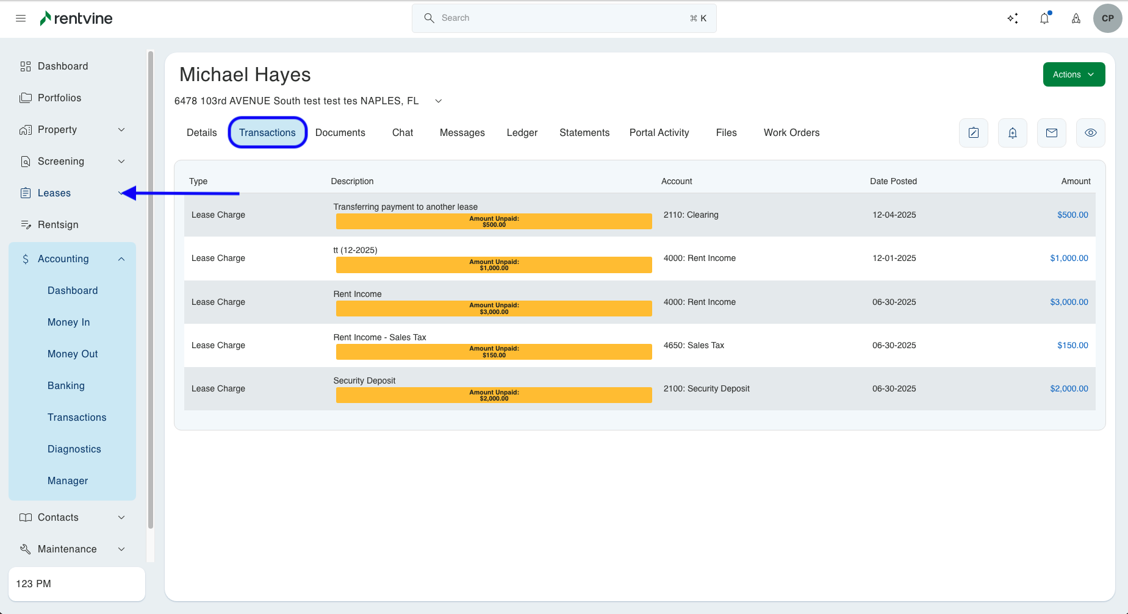Image resolution: width=1128 pixels, height=614 pixels.
Task: Expand the lease address dropdown chevron
Action: tap(438, 101)
